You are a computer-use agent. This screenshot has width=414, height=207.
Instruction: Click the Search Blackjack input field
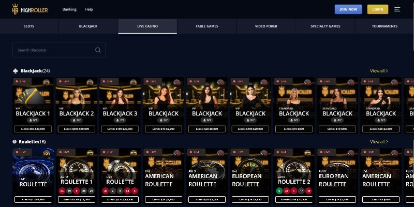(59, 50)
